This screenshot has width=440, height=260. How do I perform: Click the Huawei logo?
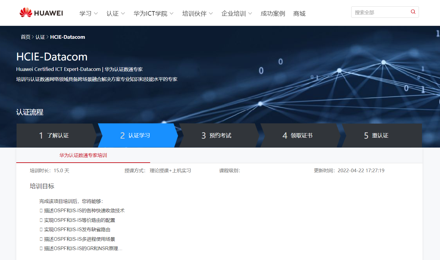[41, 13]
